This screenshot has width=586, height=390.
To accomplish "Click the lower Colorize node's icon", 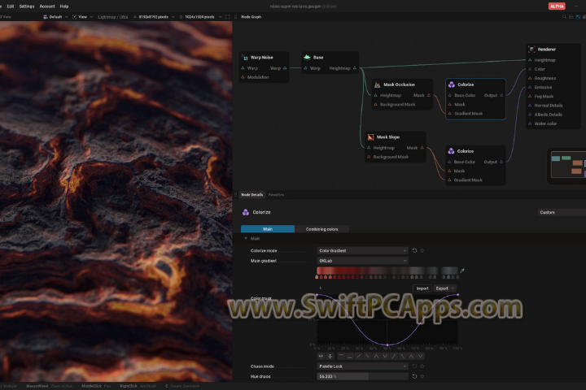I will pyautogui.click(x=451, y=151).
